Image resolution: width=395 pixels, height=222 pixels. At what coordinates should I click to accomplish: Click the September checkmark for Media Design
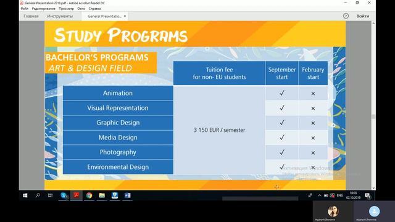282,138
